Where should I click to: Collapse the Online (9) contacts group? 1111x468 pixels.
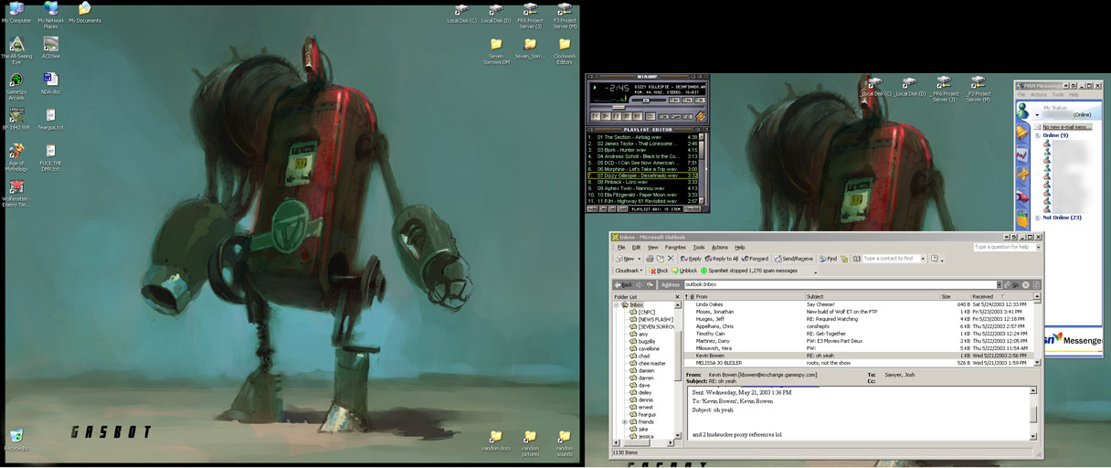(x=1038, y=135)
